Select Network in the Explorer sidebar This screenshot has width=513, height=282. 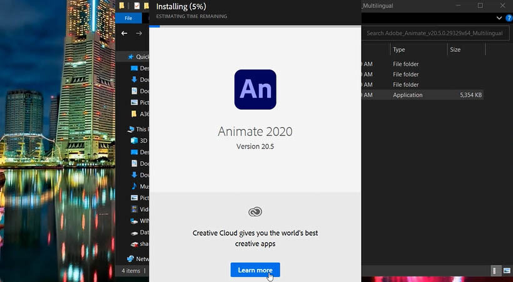138,259
